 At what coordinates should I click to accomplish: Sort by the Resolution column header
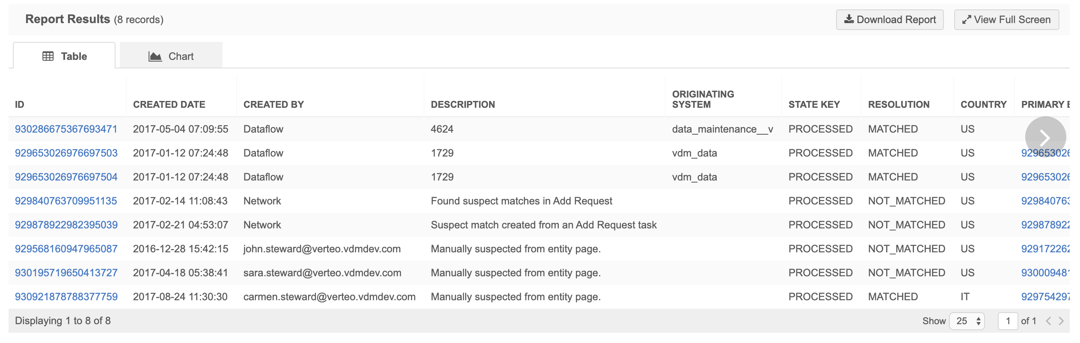[899, 104]
